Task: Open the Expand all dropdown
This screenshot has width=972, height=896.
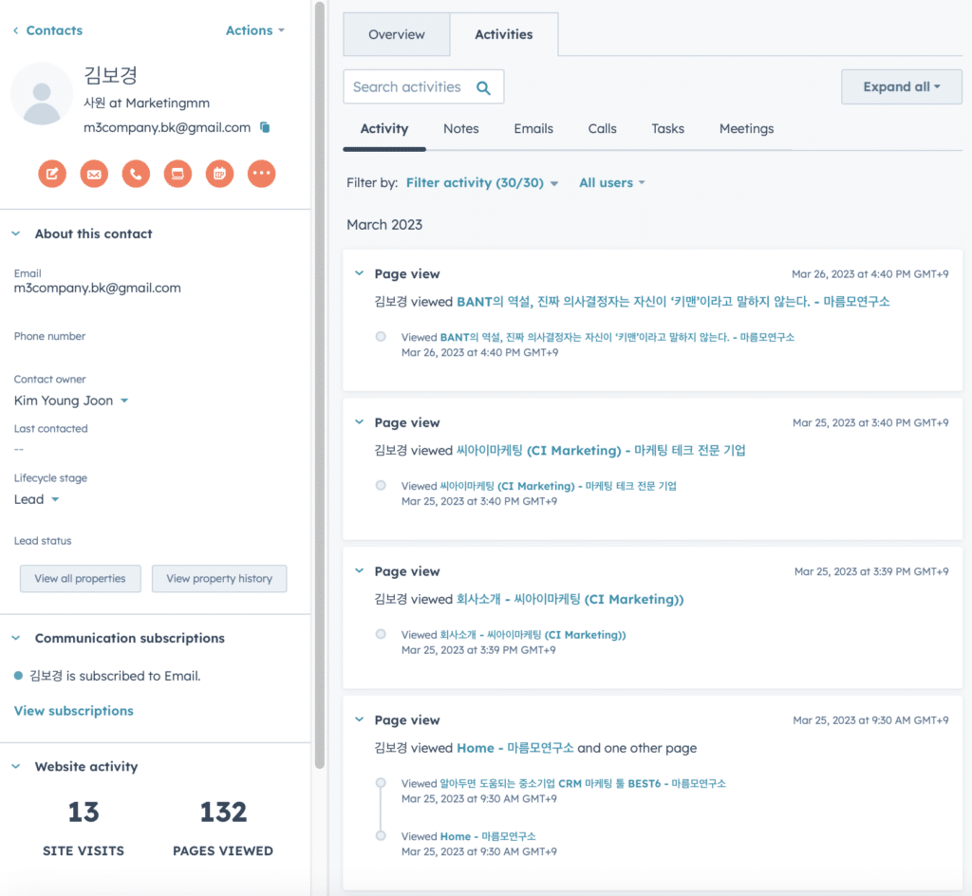Action: tap(902, 86)
